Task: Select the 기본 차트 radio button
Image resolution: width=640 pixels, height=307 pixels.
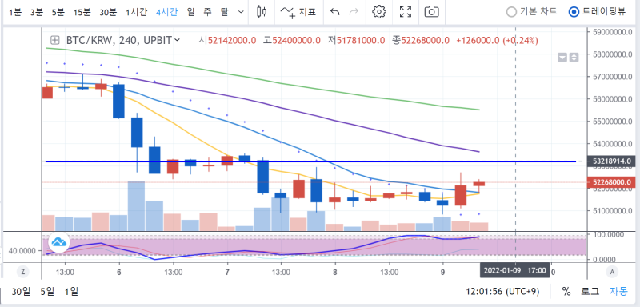Action: (x=511, y=12)
